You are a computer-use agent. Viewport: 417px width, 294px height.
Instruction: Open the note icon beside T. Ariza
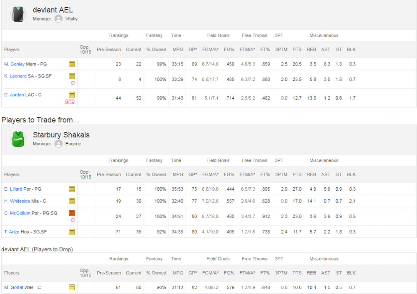coord(72,232)
